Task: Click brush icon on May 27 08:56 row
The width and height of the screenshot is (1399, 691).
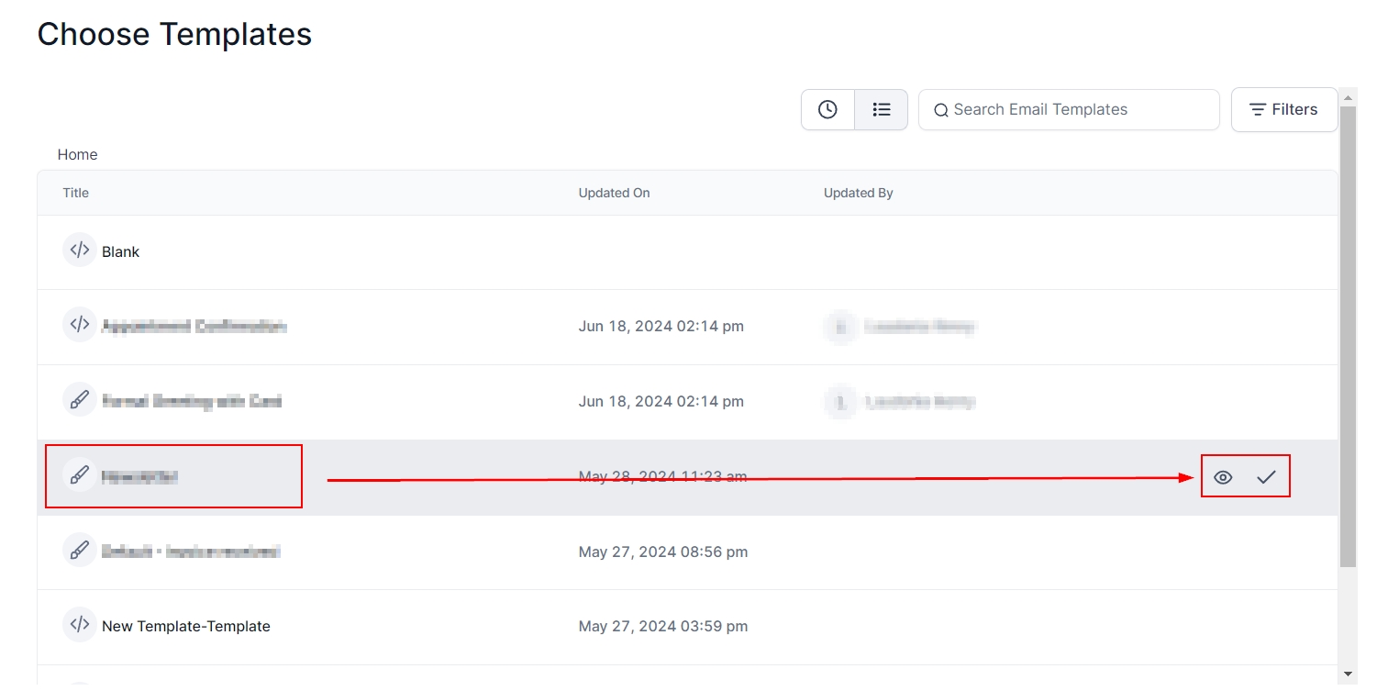Action: pos(80,551)
